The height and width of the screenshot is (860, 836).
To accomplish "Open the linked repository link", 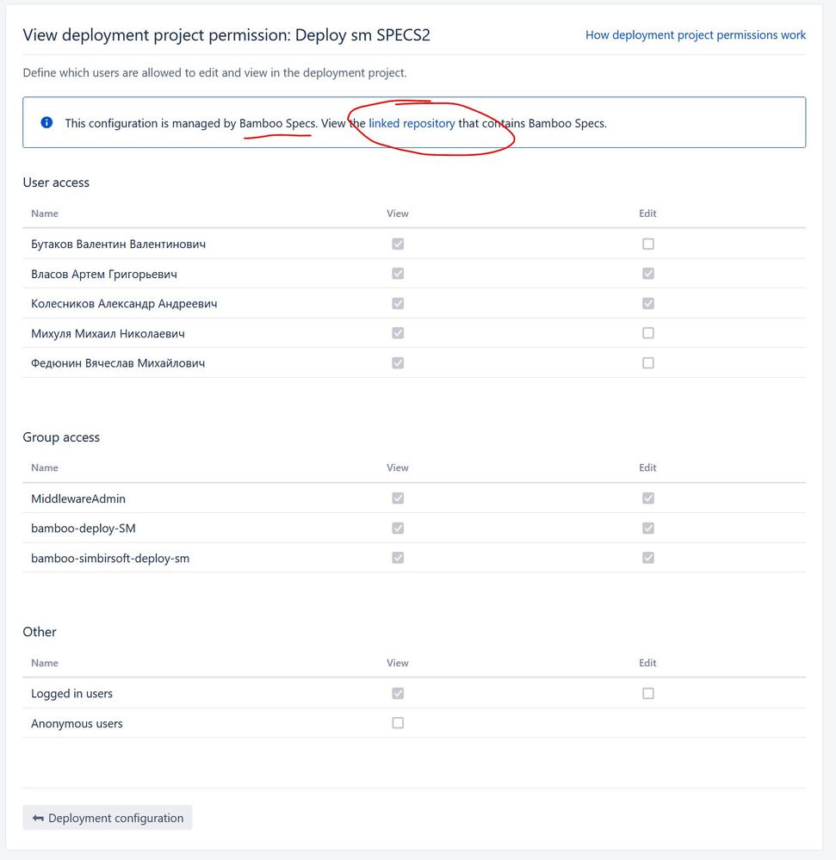I will click(412, 123).
